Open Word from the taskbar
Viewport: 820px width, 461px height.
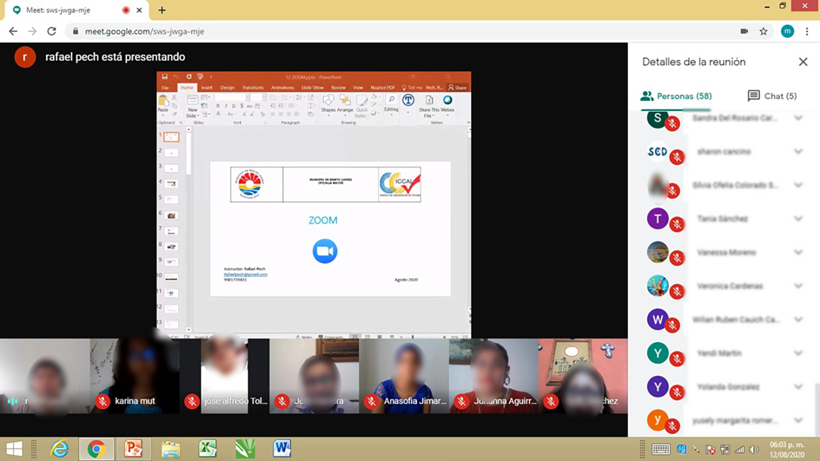point(282,449)
